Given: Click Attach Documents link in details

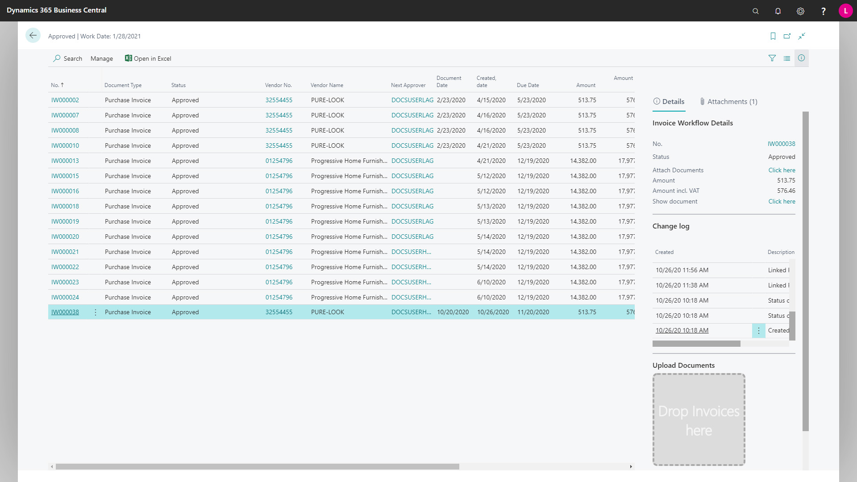Looking at the screenshot, I should pos(782,170).
